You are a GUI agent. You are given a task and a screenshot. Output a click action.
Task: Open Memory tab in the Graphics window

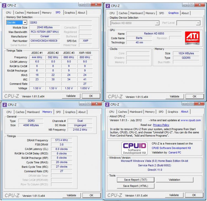[x=150, y=13]
